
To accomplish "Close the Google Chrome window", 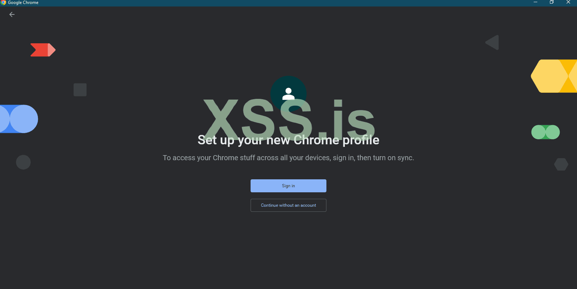I will click(568, 3).
